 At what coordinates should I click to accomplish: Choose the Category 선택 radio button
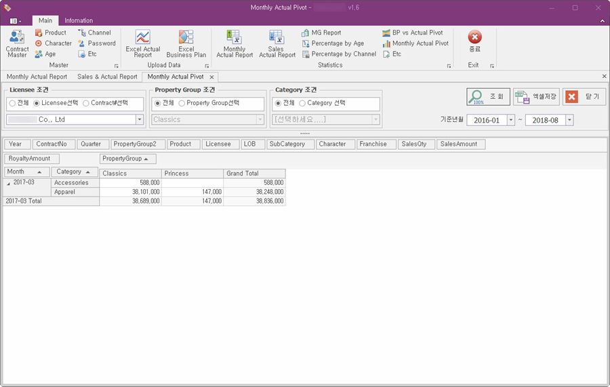pyautogui.click(x=302, y=103)
